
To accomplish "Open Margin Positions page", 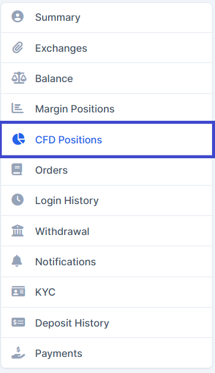I will pos(106,109).
